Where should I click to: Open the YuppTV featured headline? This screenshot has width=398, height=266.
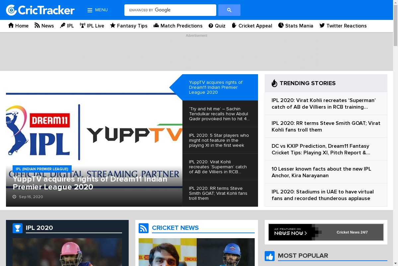(90, 183)
